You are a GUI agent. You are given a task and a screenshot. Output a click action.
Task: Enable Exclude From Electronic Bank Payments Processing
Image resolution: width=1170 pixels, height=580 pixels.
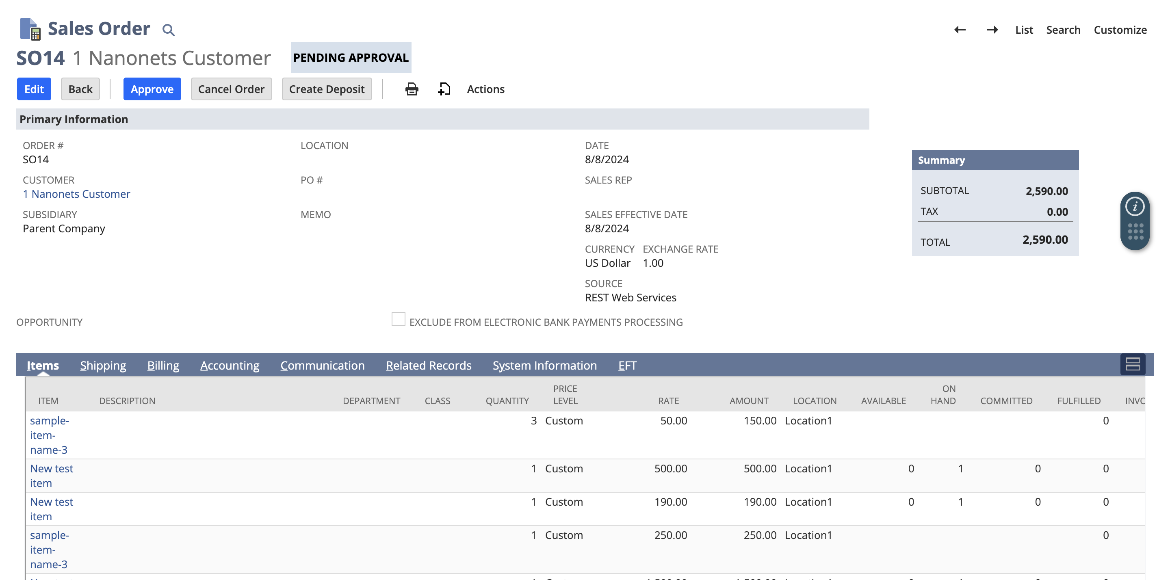coord(398,319)
